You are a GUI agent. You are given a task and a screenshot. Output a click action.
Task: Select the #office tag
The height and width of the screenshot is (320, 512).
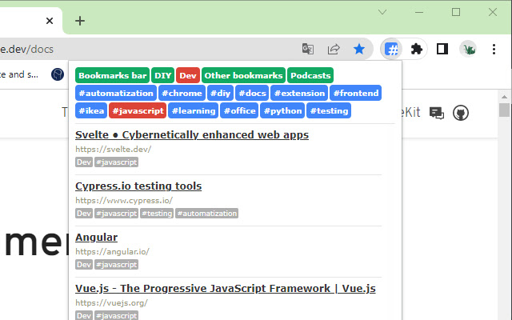pyautogui.click(x=239, y=110)
